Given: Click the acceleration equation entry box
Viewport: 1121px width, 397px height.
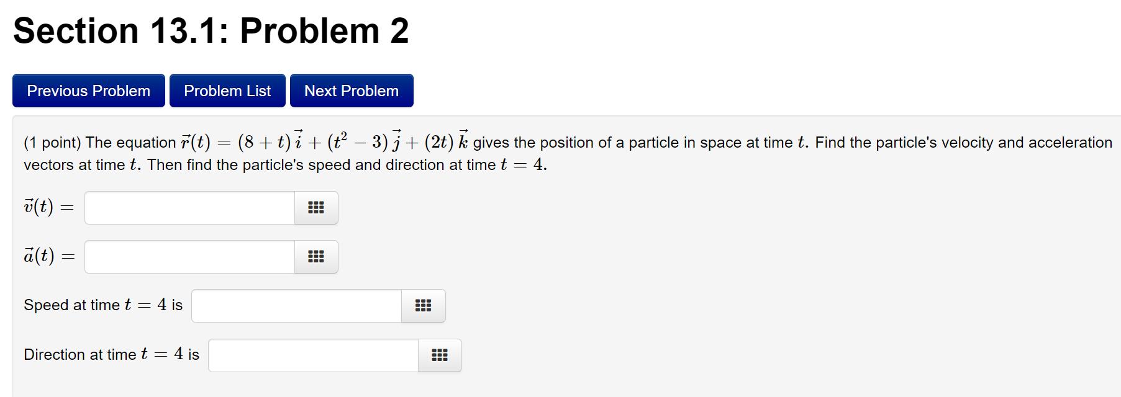Looking at the screenshot, I should coord(186,256).
